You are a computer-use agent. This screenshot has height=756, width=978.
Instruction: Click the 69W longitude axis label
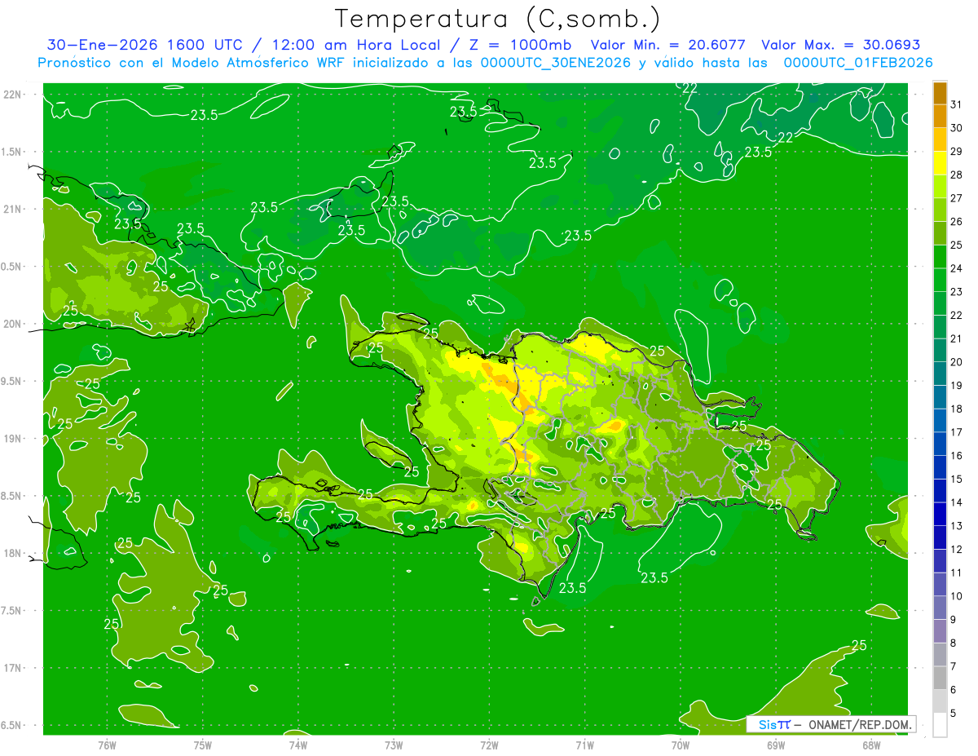[x=776, y=745]
